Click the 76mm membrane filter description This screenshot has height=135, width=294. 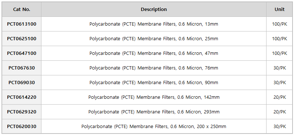click(154, 68)
